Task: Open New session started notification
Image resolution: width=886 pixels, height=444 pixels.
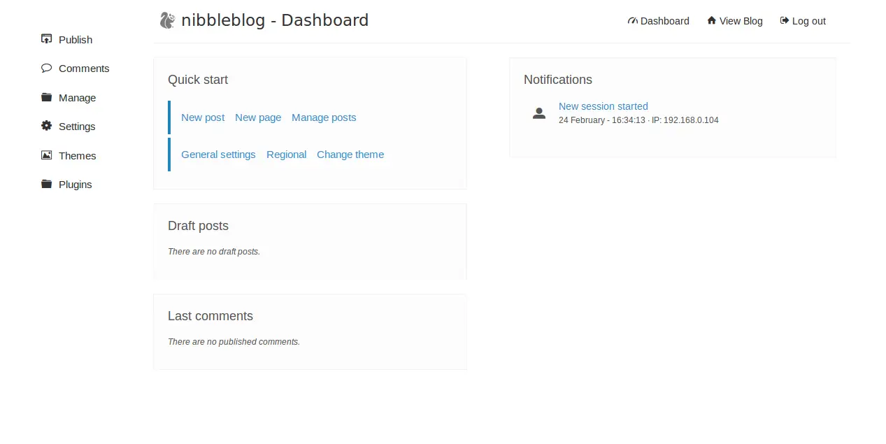Action: pyautogui.click(x=603, y=106)
